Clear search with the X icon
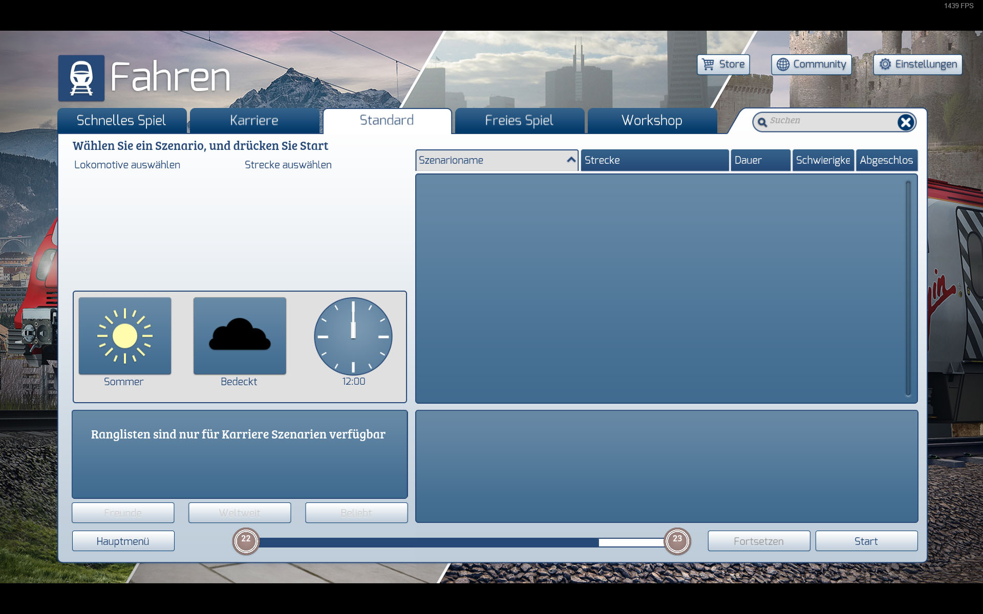This screenshot has width=983, height=614. [905, 122]
